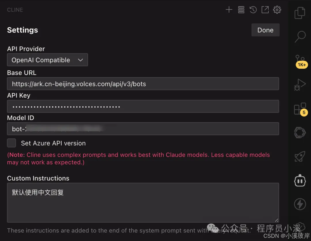Image resolution: width=311 pixels, height=241 pixels.
Task: Open Cline task history icon
Action: 253,9
